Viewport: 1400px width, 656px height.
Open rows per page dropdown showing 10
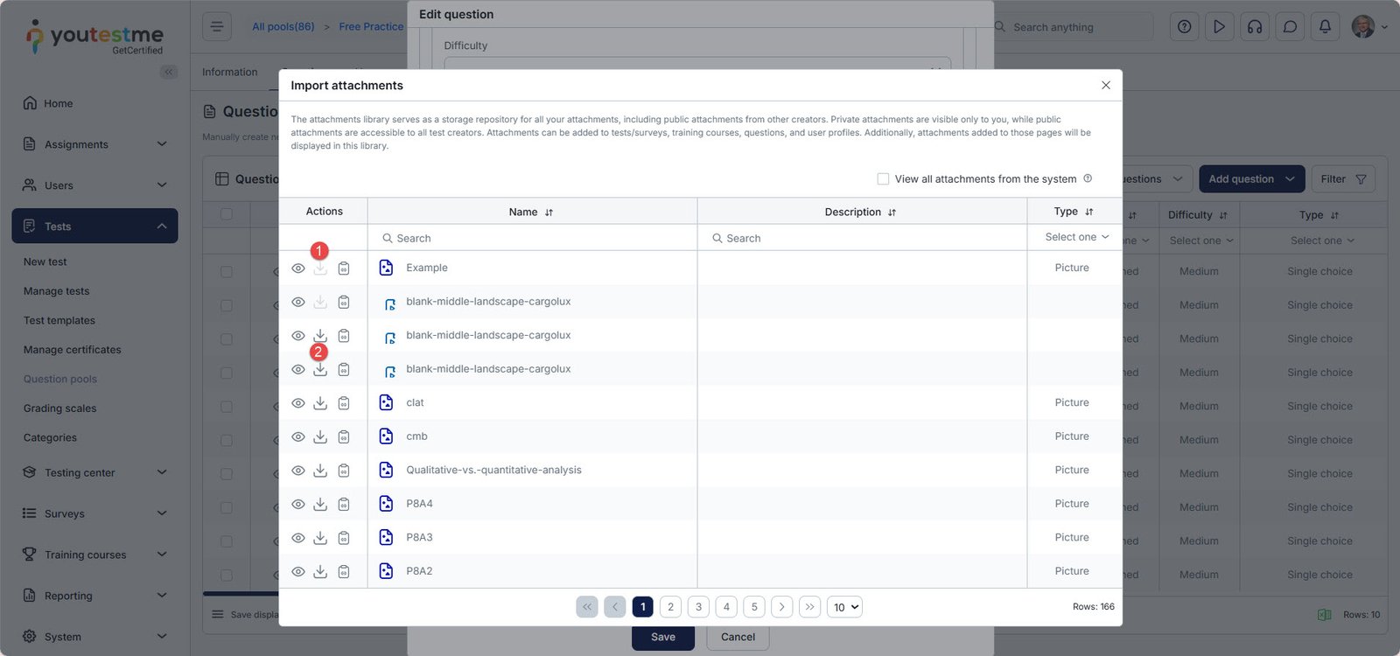coord(844,607)
